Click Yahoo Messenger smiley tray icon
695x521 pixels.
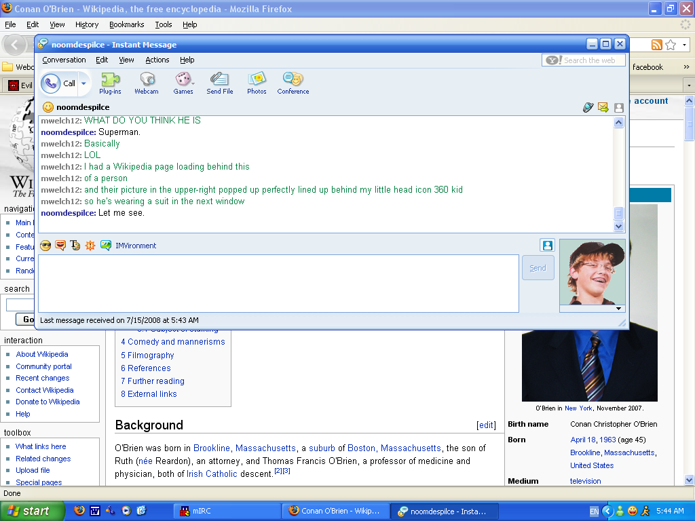pyautogui.click(x=633, y=511)
